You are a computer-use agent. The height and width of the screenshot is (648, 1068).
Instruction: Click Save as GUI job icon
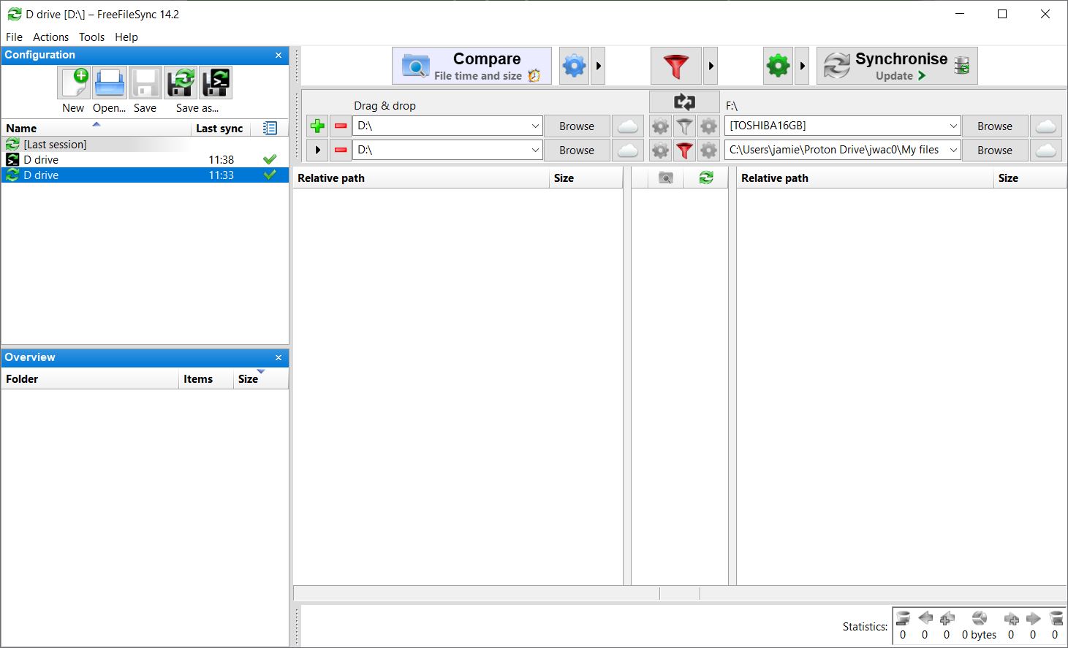coord(181,83)
